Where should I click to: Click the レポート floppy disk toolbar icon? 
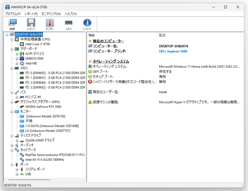pyautogui.click(x=31, y=24)
